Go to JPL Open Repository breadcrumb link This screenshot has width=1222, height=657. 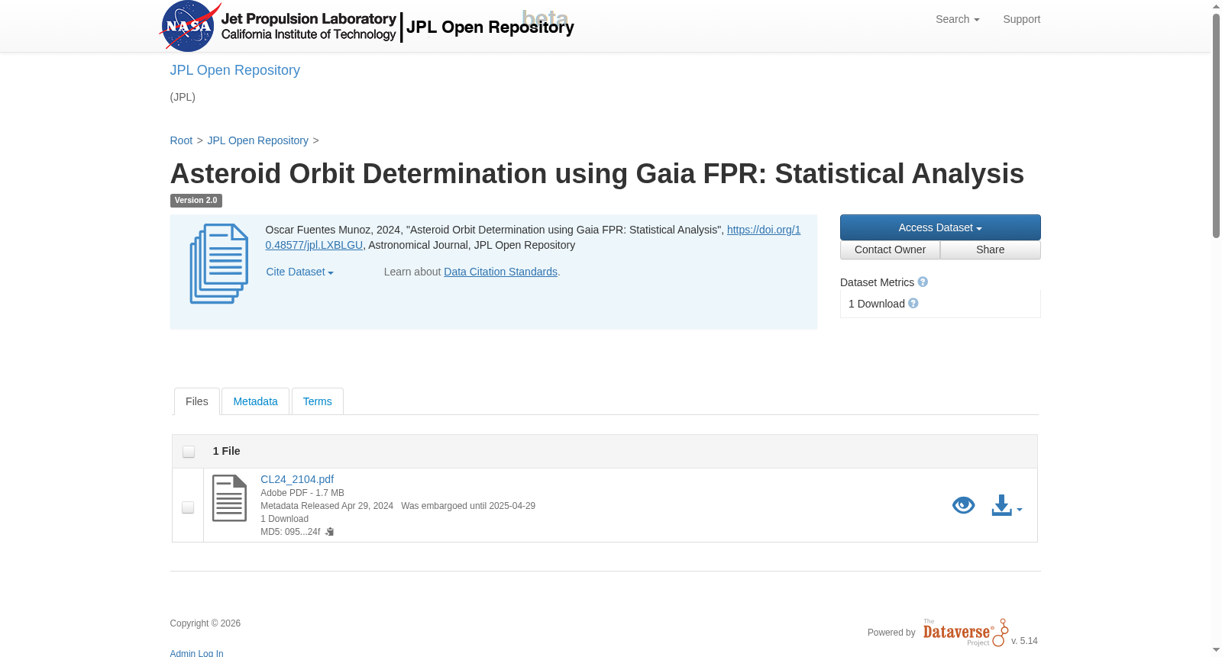[x=257, y=140]
